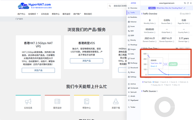Open 联系我们 in site navigation
Image resolution: width=193 pixels, height=120 pixels.
click(x=88, y=14)
